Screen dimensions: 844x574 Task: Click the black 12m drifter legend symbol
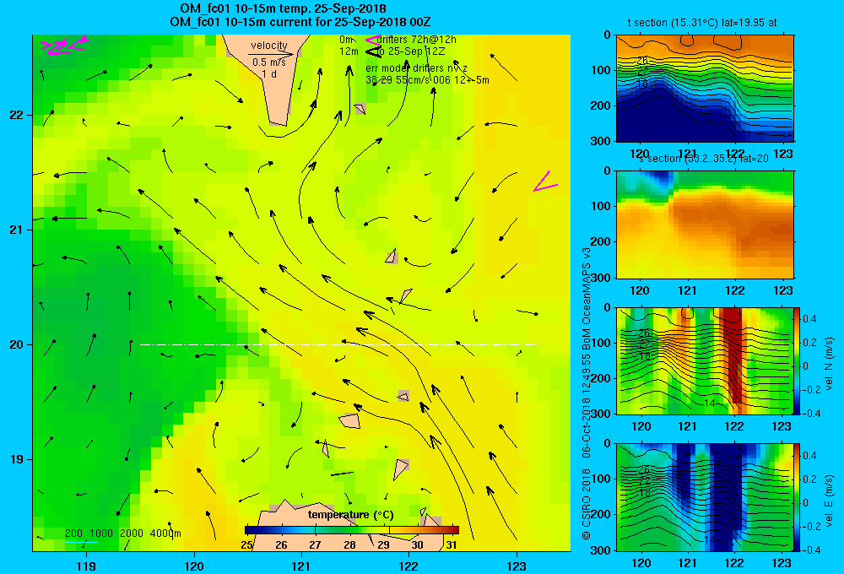click(x=373, y=51)
